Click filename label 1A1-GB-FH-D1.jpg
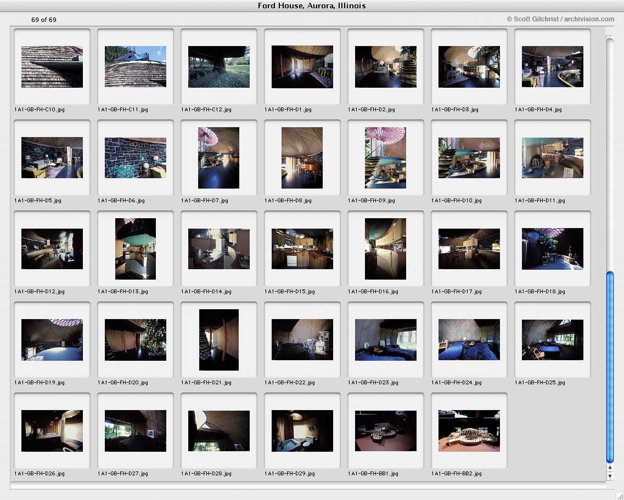Viewport: 624px width, 500px height. (x=288, y=110)
